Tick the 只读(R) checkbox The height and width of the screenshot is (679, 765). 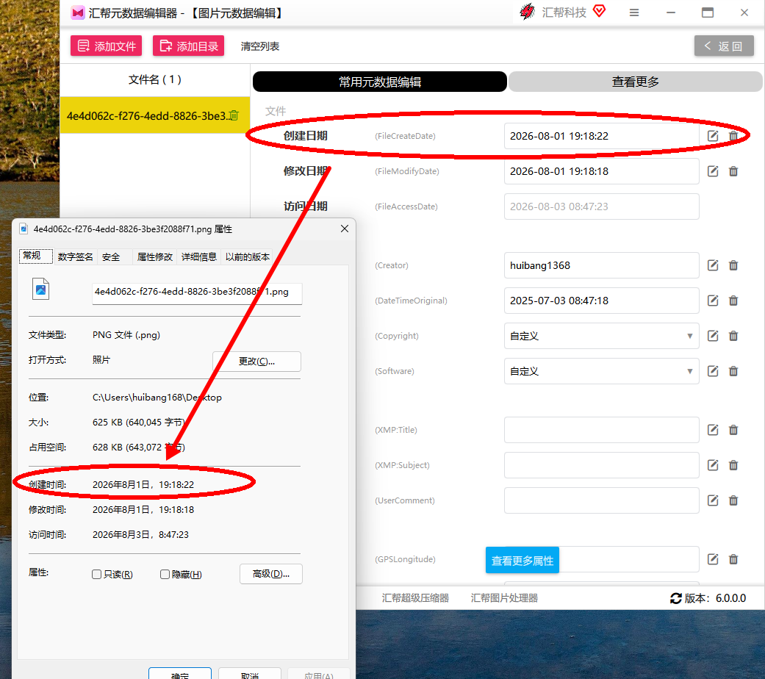[x=96, y=574]
